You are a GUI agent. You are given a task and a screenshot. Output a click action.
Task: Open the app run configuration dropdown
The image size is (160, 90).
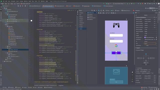pyautogui.click(x=108, y=3)
